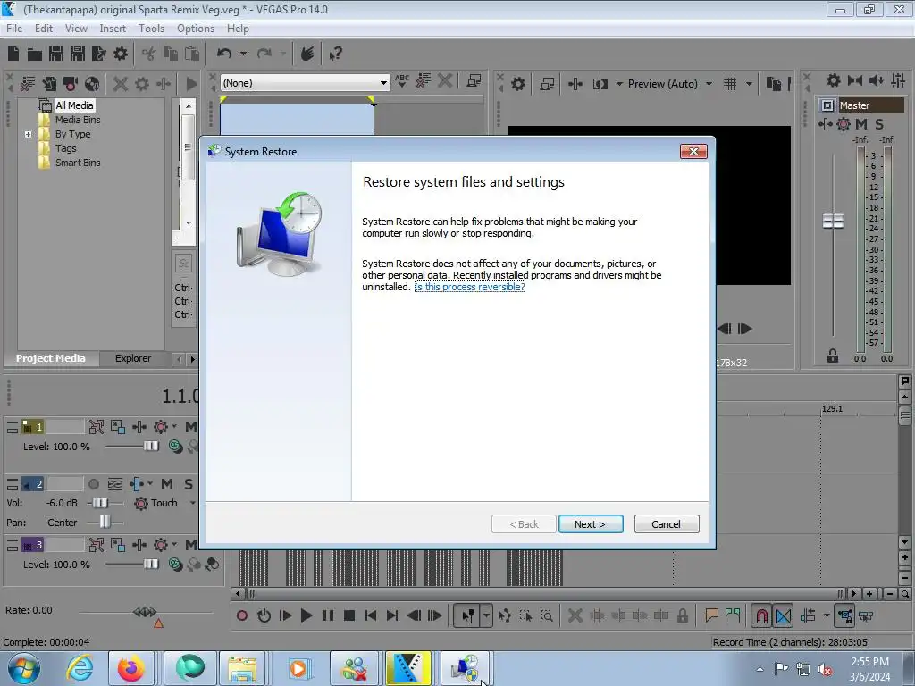The width and height of the screenshot is (915, 686).
Task: Select Smart Bins folder in tree
Action: pyautogui.click(x=78, y=163)
